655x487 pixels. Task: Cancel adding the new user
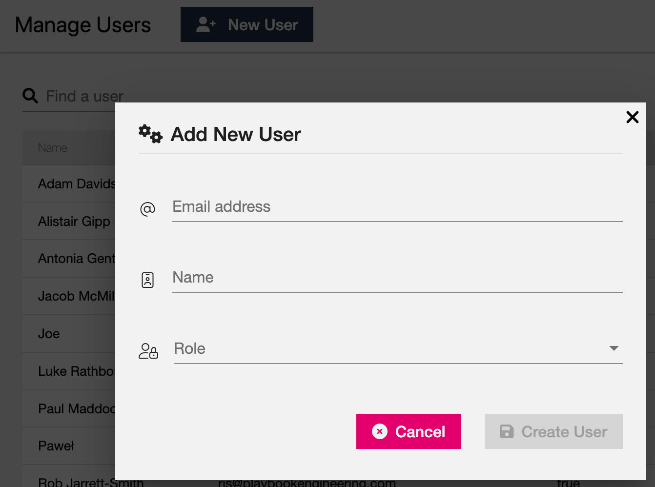[409, 431]
